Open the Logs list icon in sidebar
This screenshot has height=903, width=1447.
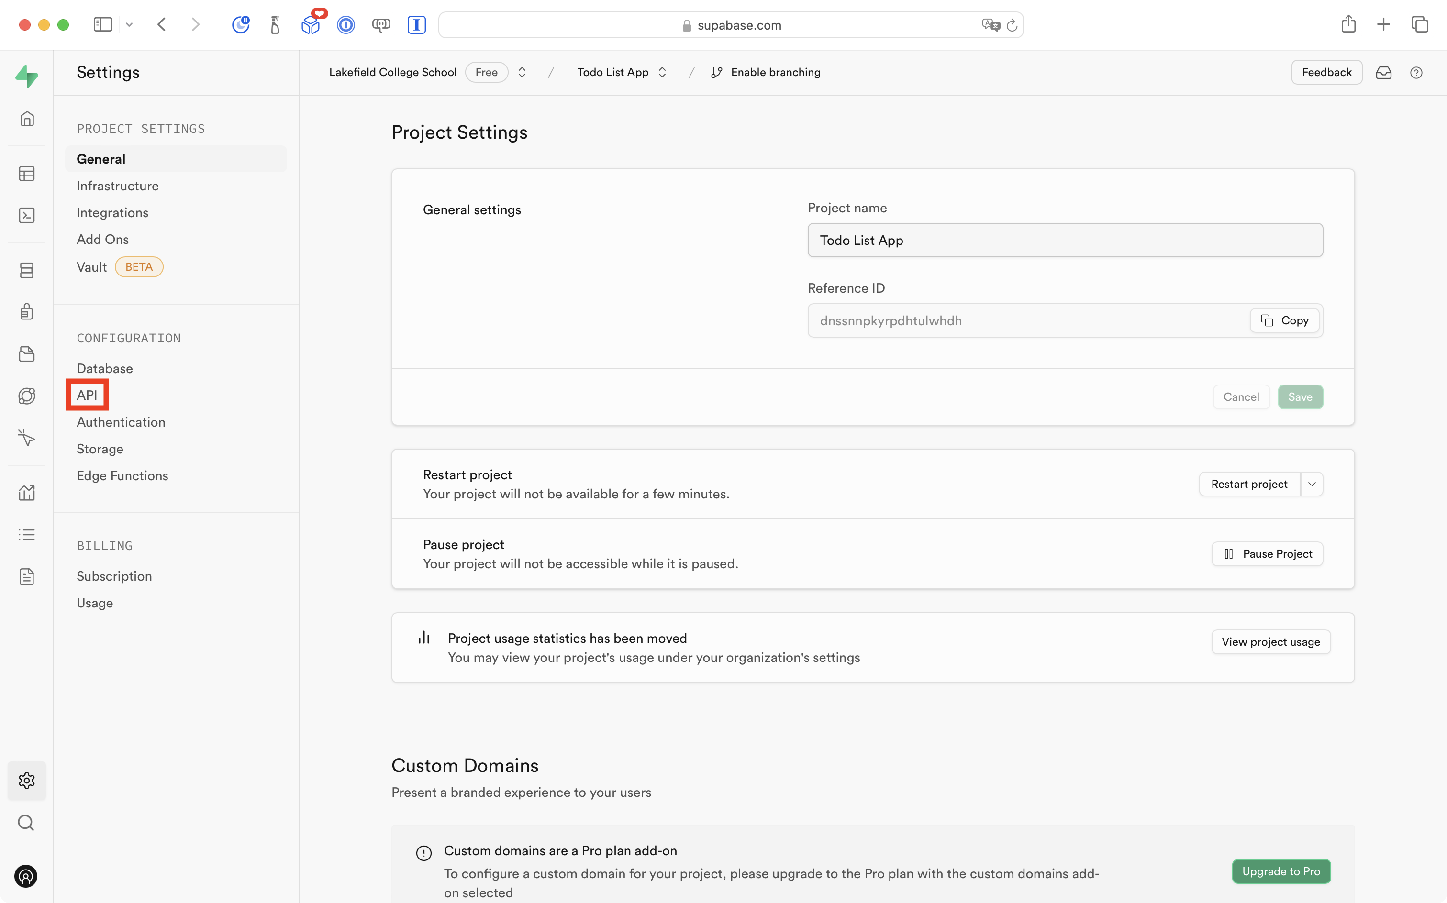pos(27,534)
